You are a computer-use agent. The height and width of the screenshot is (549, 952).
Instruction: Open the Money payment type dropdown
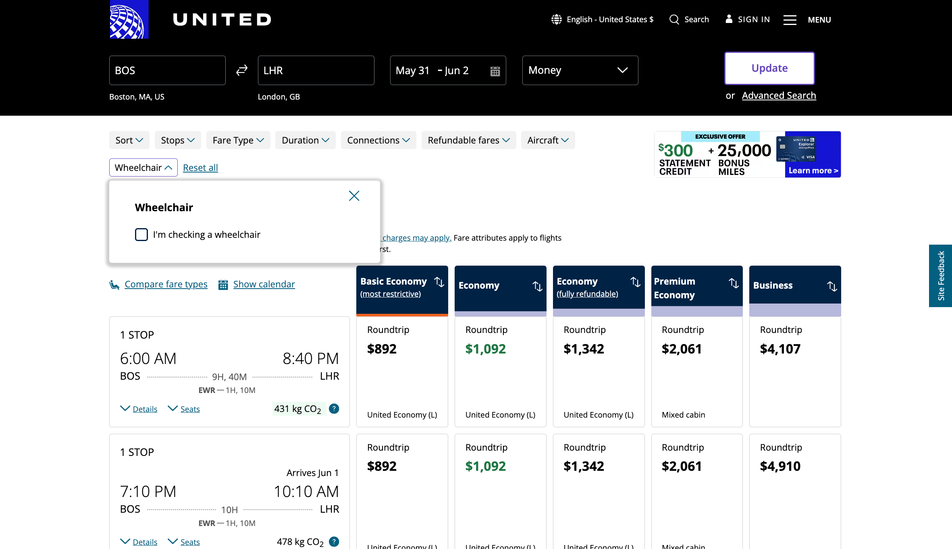coord(580,71)
